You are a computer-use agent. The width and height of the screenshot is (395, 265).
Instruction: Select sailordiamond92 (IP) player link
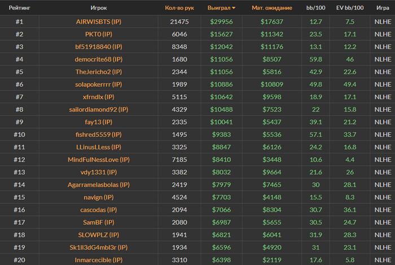tap(99, 109)
